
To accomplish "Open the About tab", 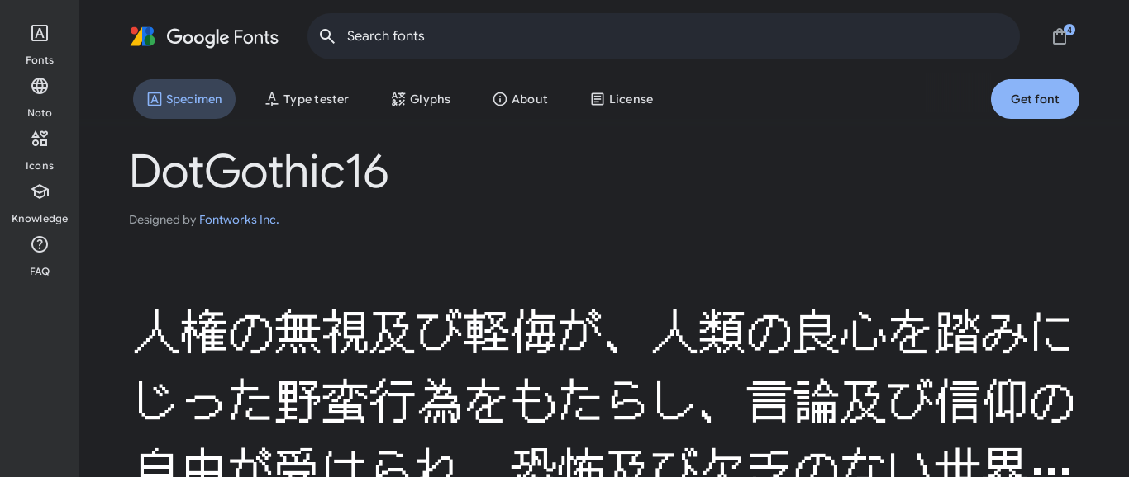I will (x=521, y=99).
